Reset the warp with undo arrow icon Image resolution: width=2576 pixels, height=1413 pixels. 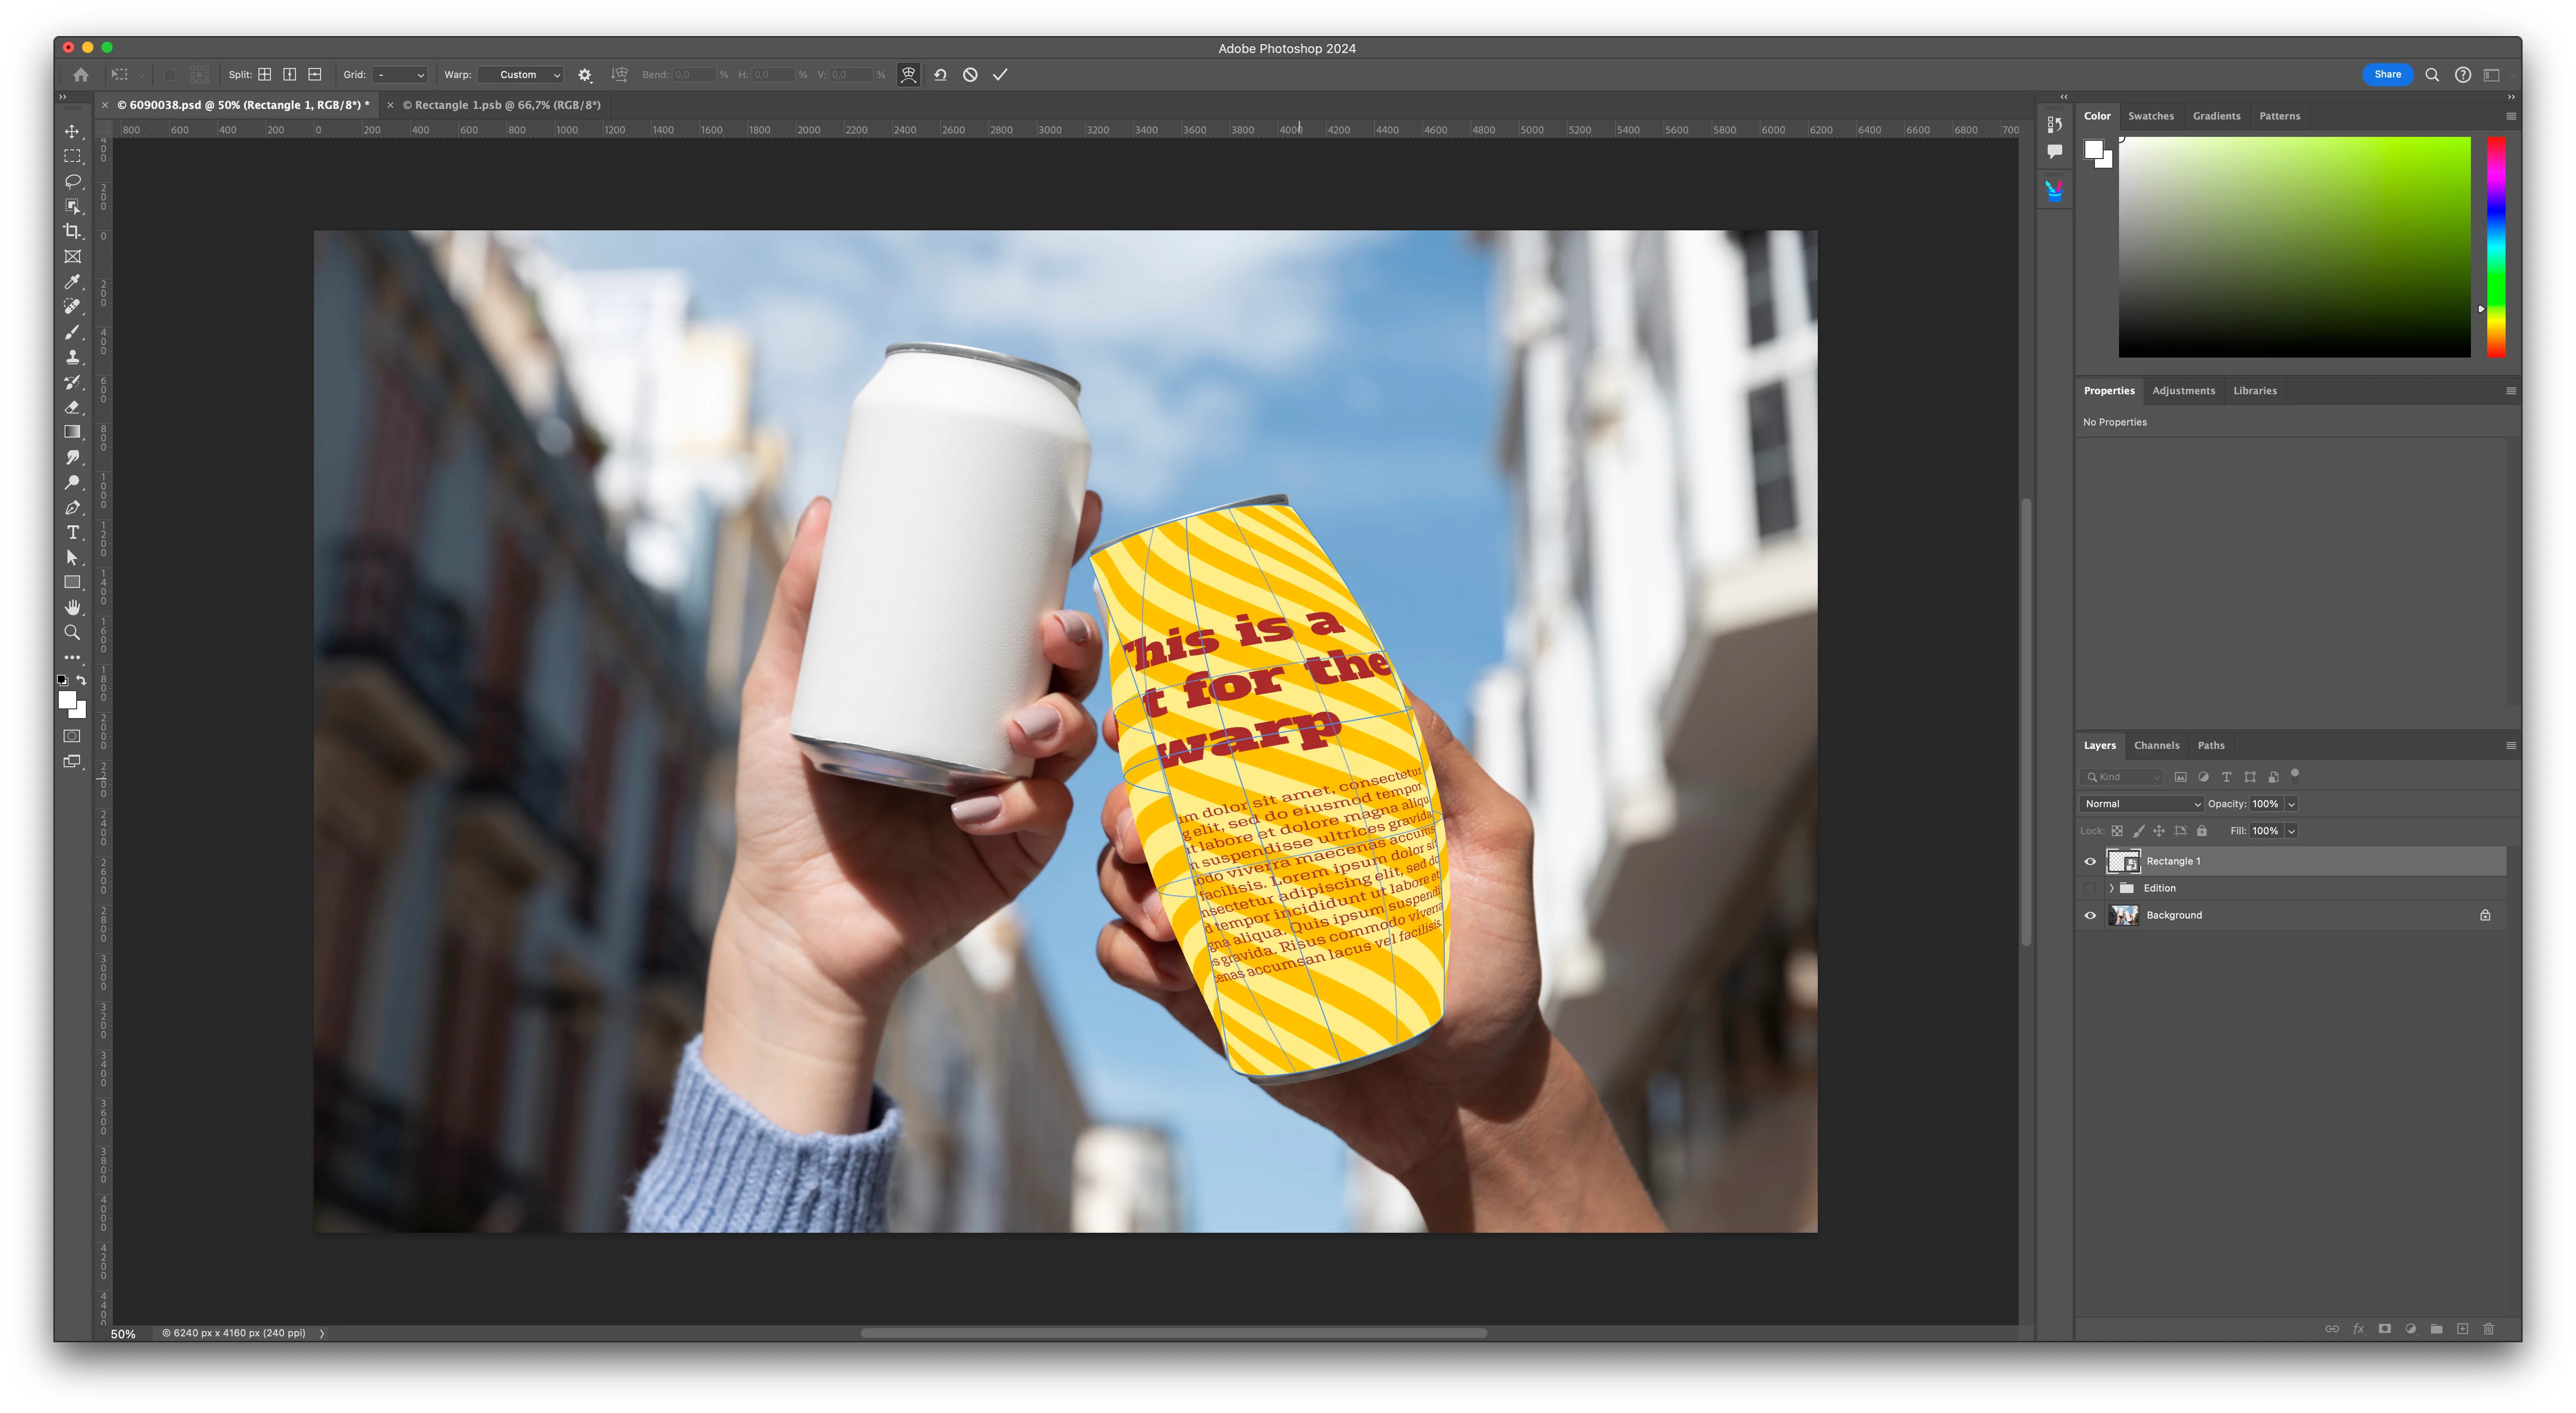click(x=940, y=75)
